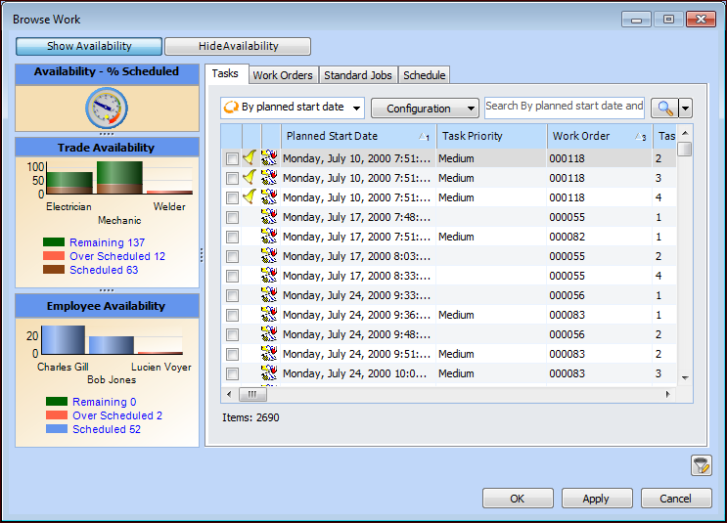Click the horizontal scrollbar thumb
Image resolution: width=727 pixels, height=523 pixels.
click(x=252, y=394)
